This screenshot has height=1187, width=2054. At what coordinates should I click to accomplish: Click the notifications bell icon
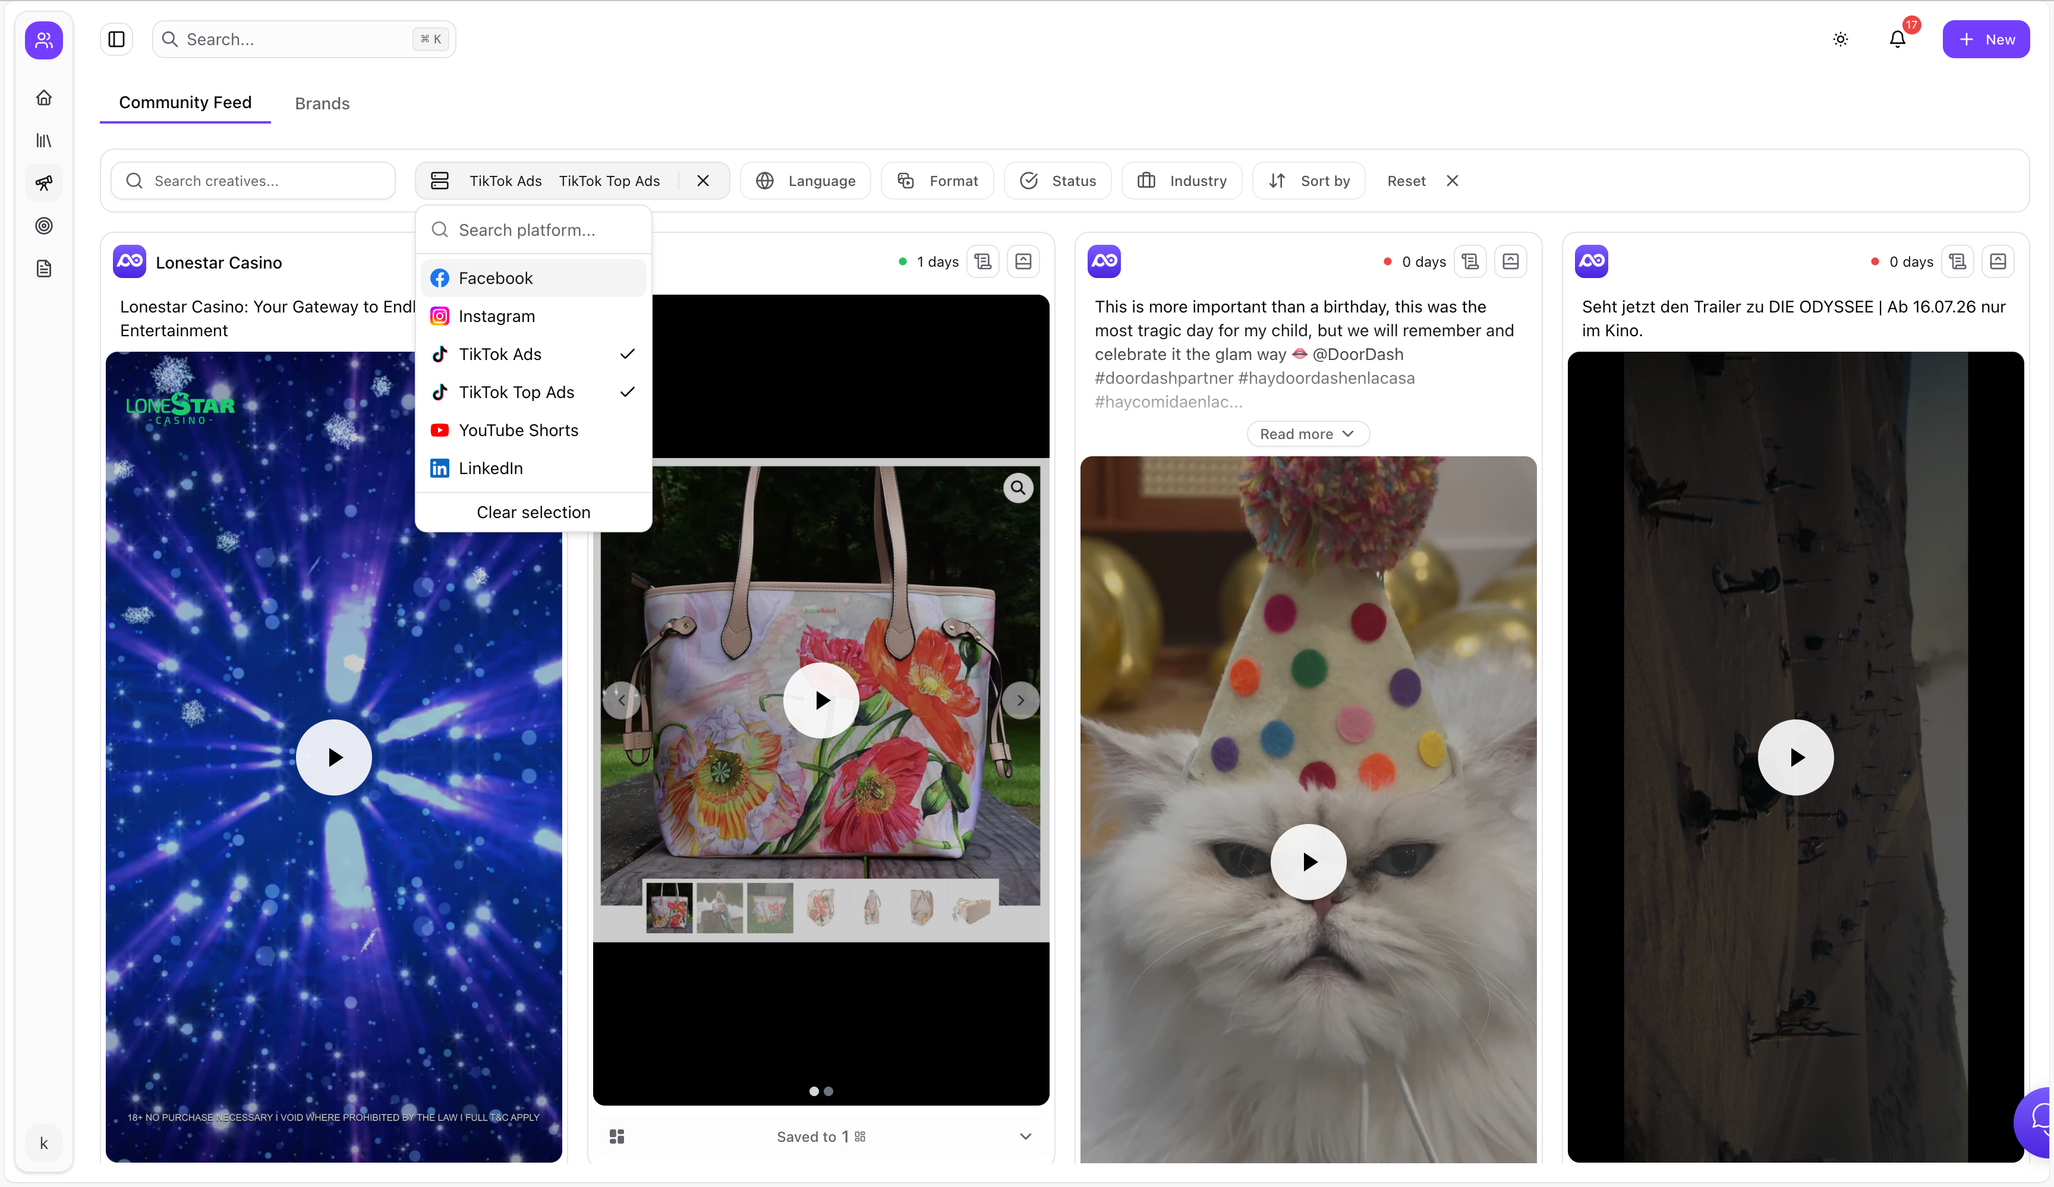click(x=1897, y=39)
